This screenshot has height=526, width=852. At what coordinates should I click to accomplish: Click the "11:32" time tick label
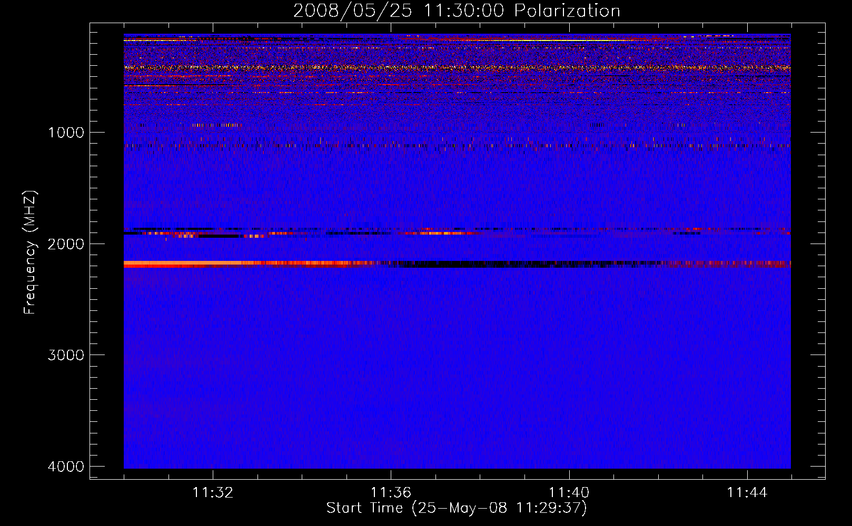point(213,492)
